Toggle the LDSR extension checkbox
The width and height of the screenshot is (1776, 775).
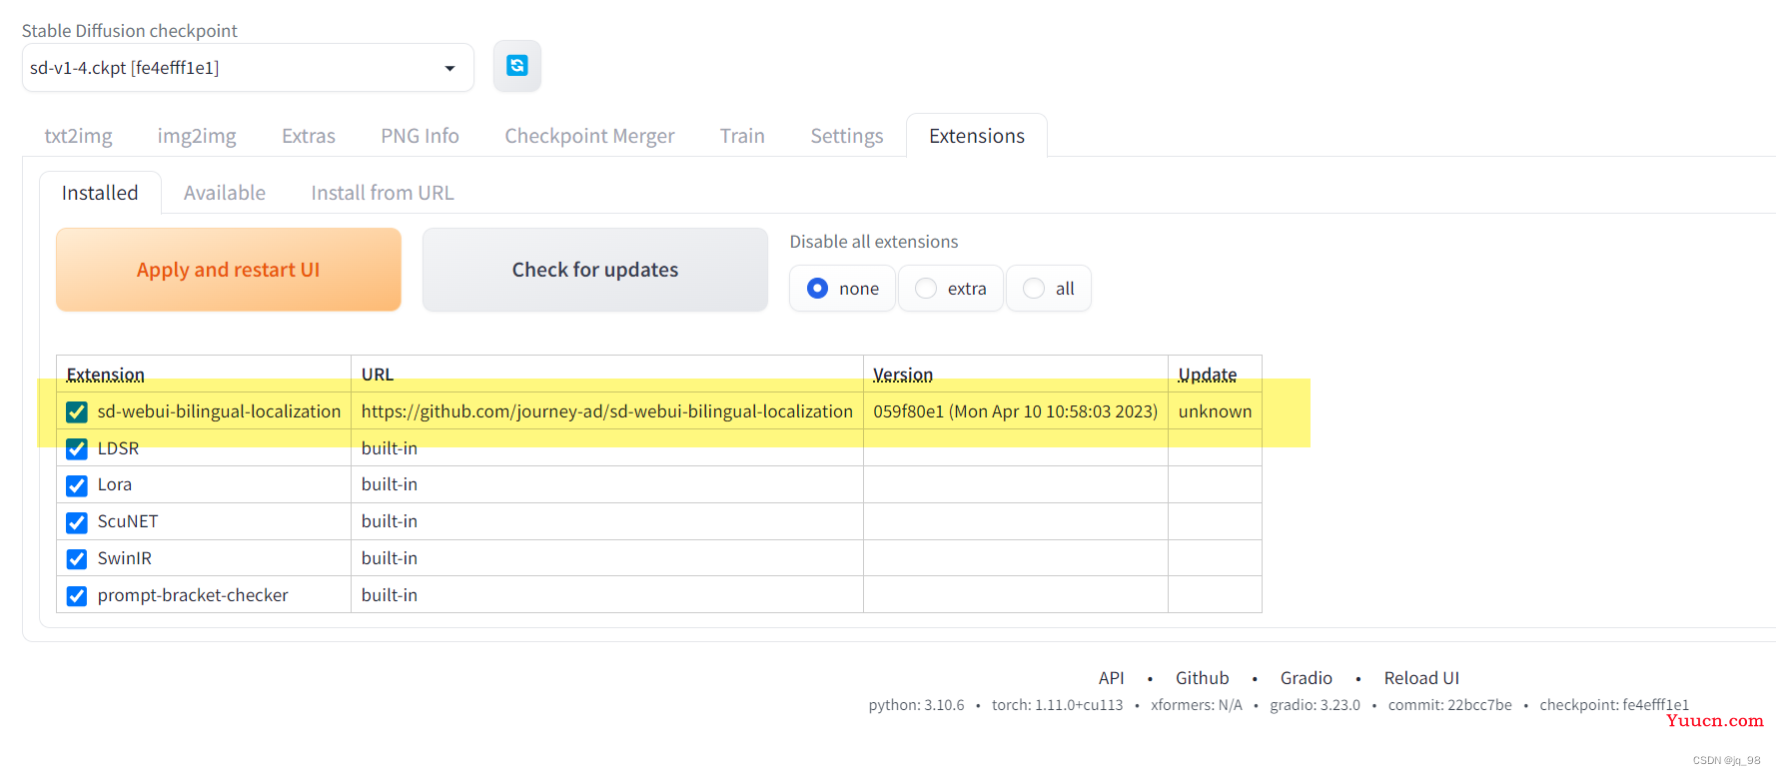coord(77,448)
